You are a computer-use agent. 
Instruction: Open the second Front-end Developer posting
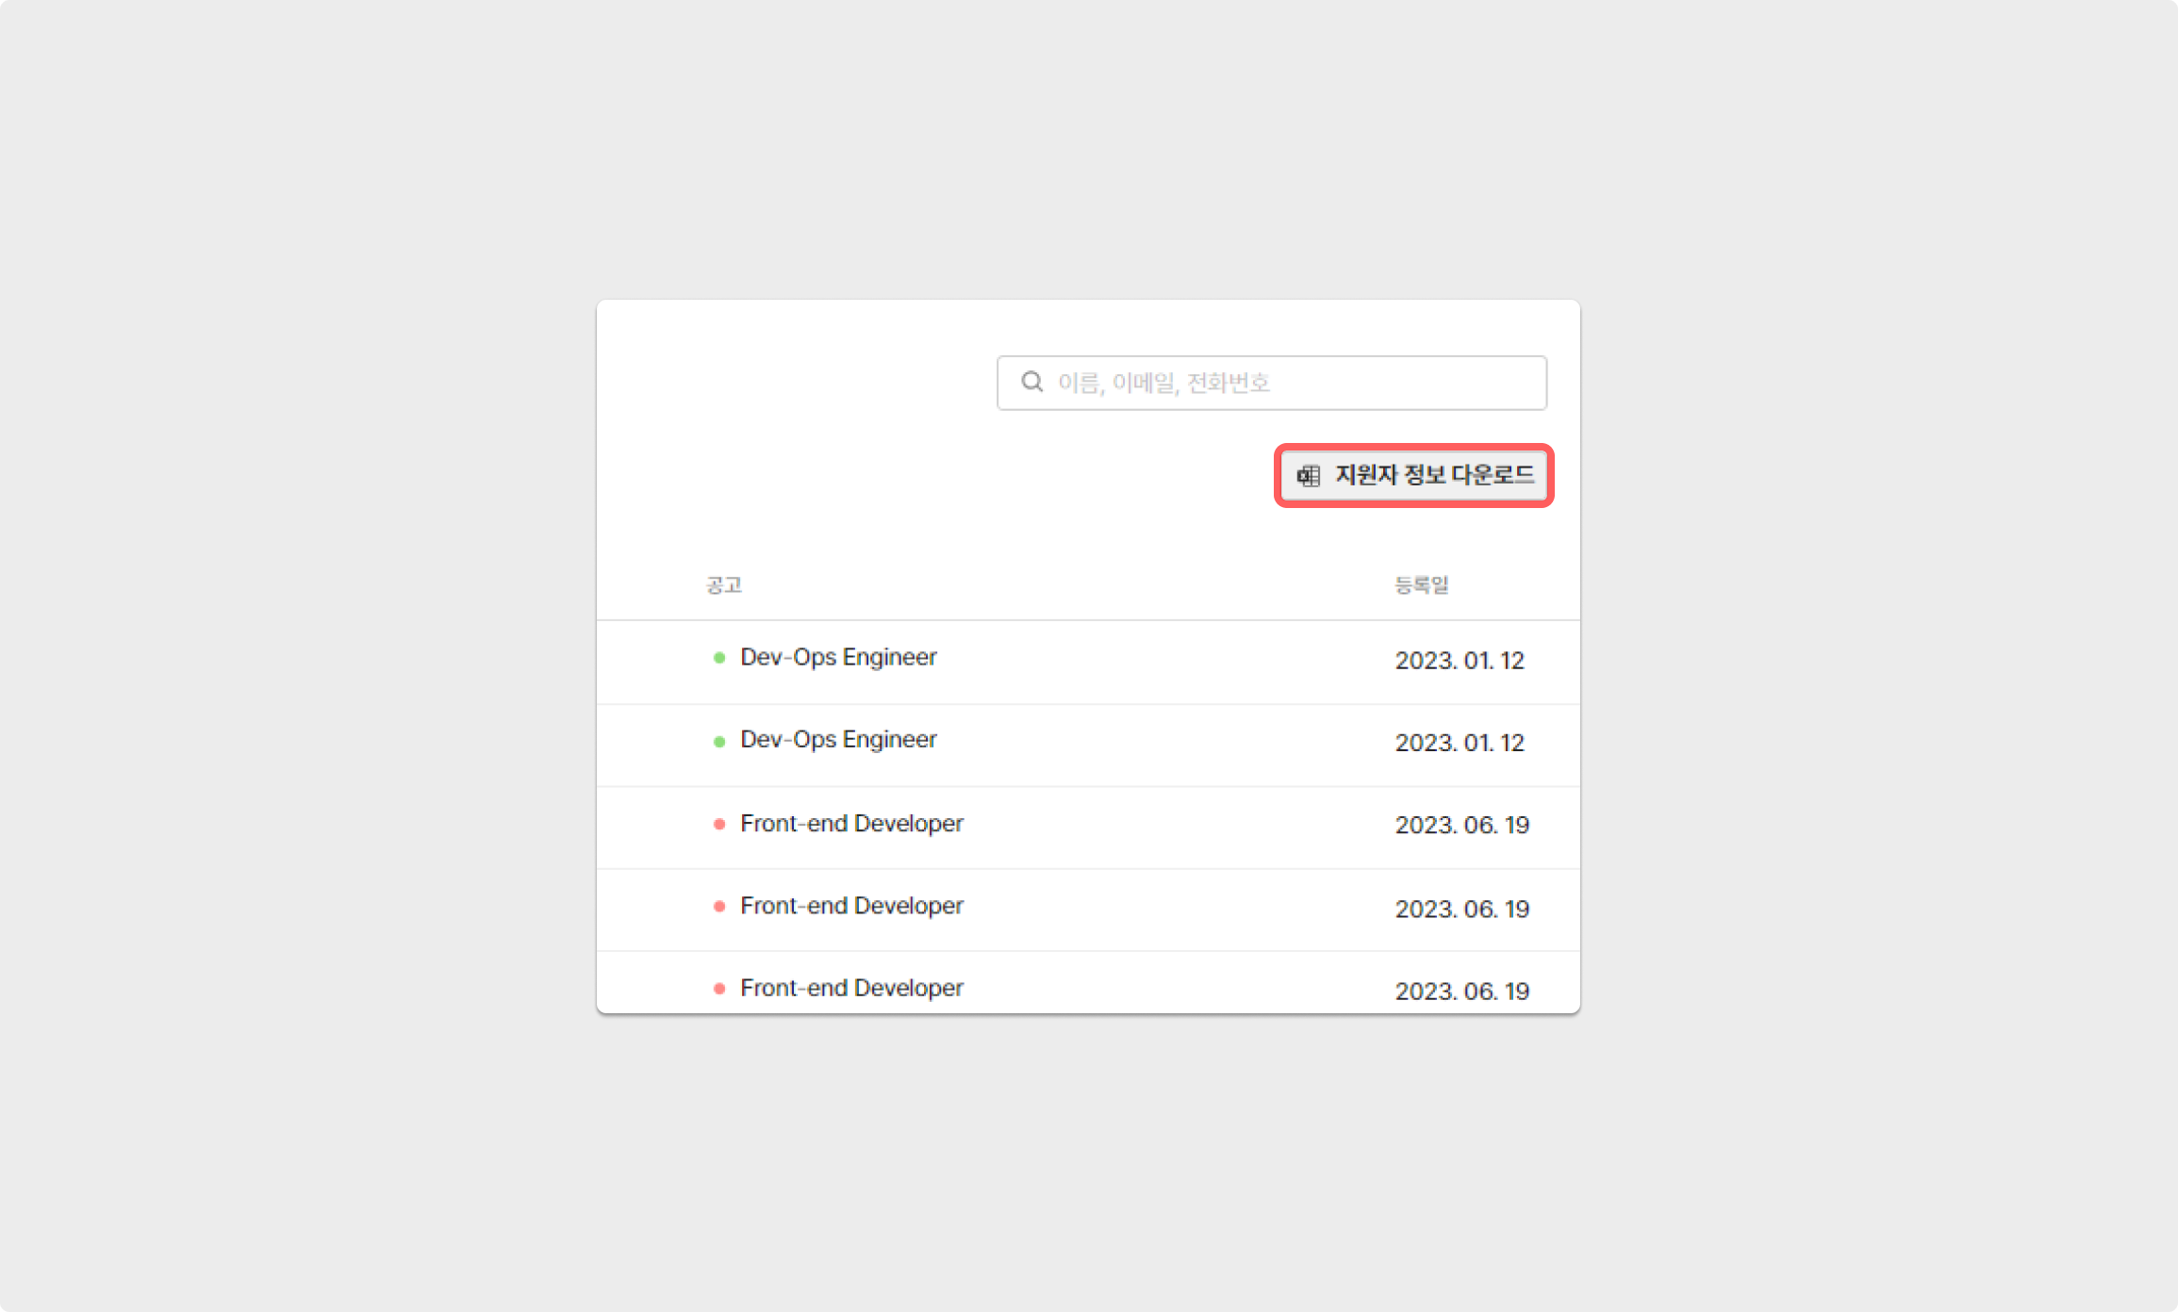(851, 906)
